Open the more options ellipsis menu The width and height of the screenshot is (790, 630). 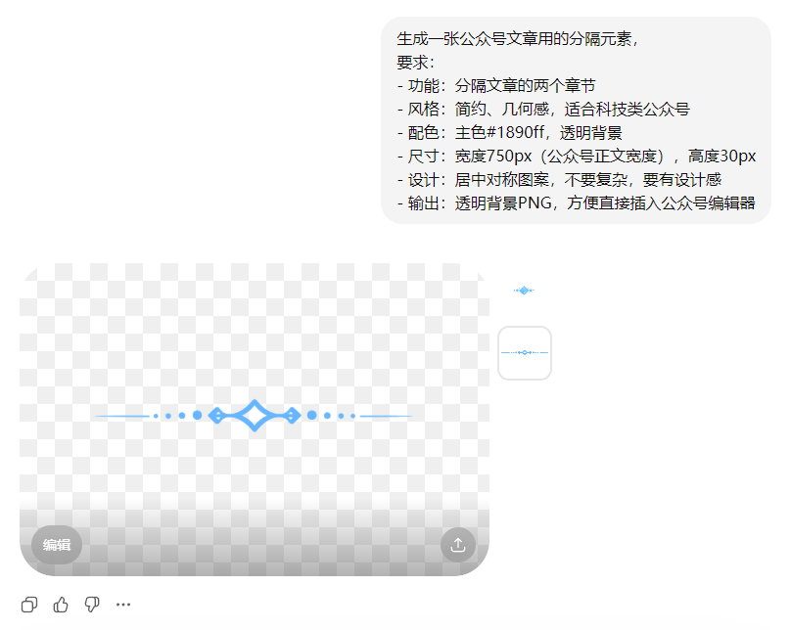[x=123, y=605]
